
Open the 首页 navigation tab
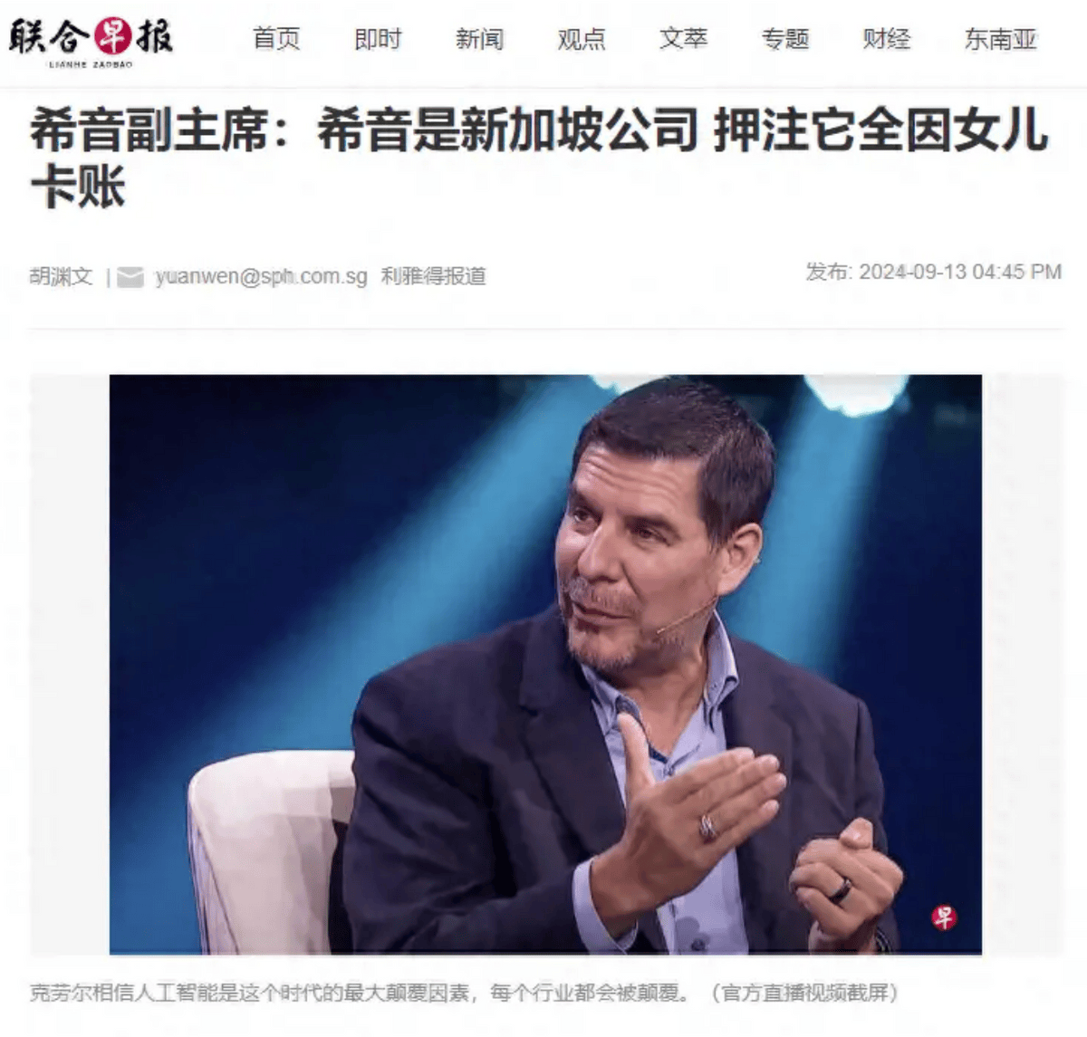click(x=276, y=39)
